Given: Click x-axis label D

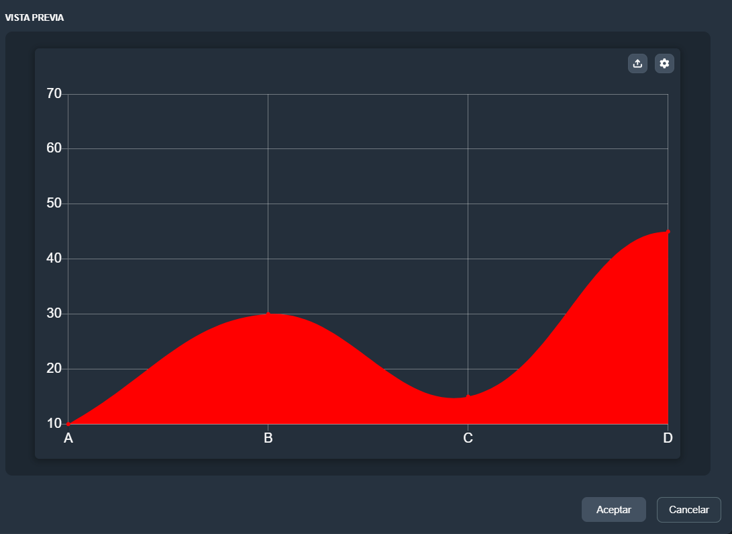Looking at the screenshot, I should 668,439.
